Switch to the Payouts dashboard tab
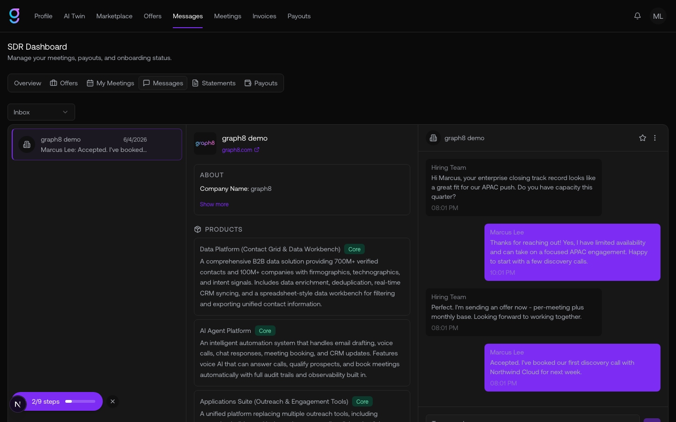This screenshot has width=676, height=422. tap(261, 83)
